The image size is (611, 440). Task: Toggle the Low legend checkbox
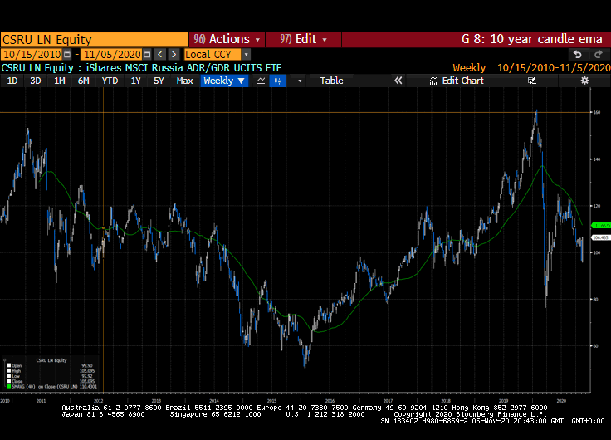tap(8, 376)
